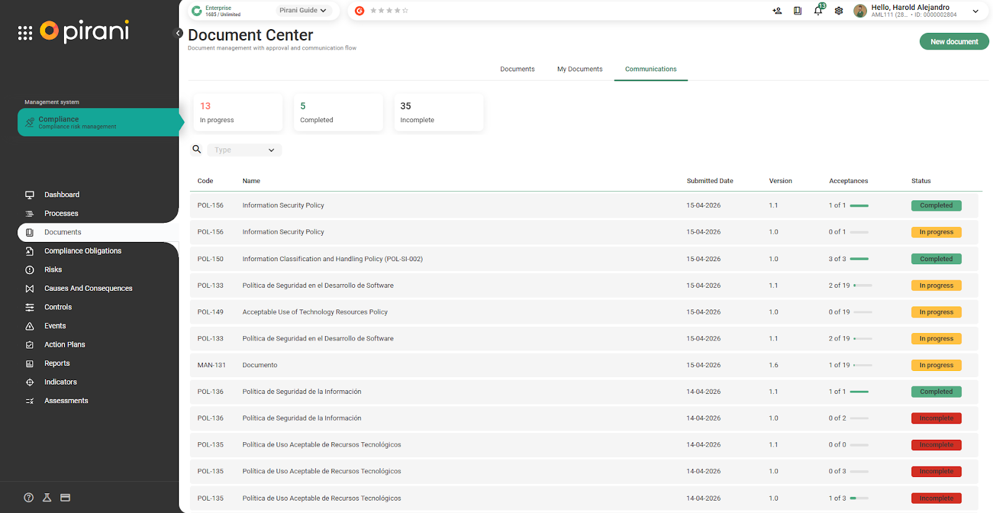This screenshot has height=513, width=993.
Task: Collapse the sidebar with the arrow toggle
Action: (178, 33)
